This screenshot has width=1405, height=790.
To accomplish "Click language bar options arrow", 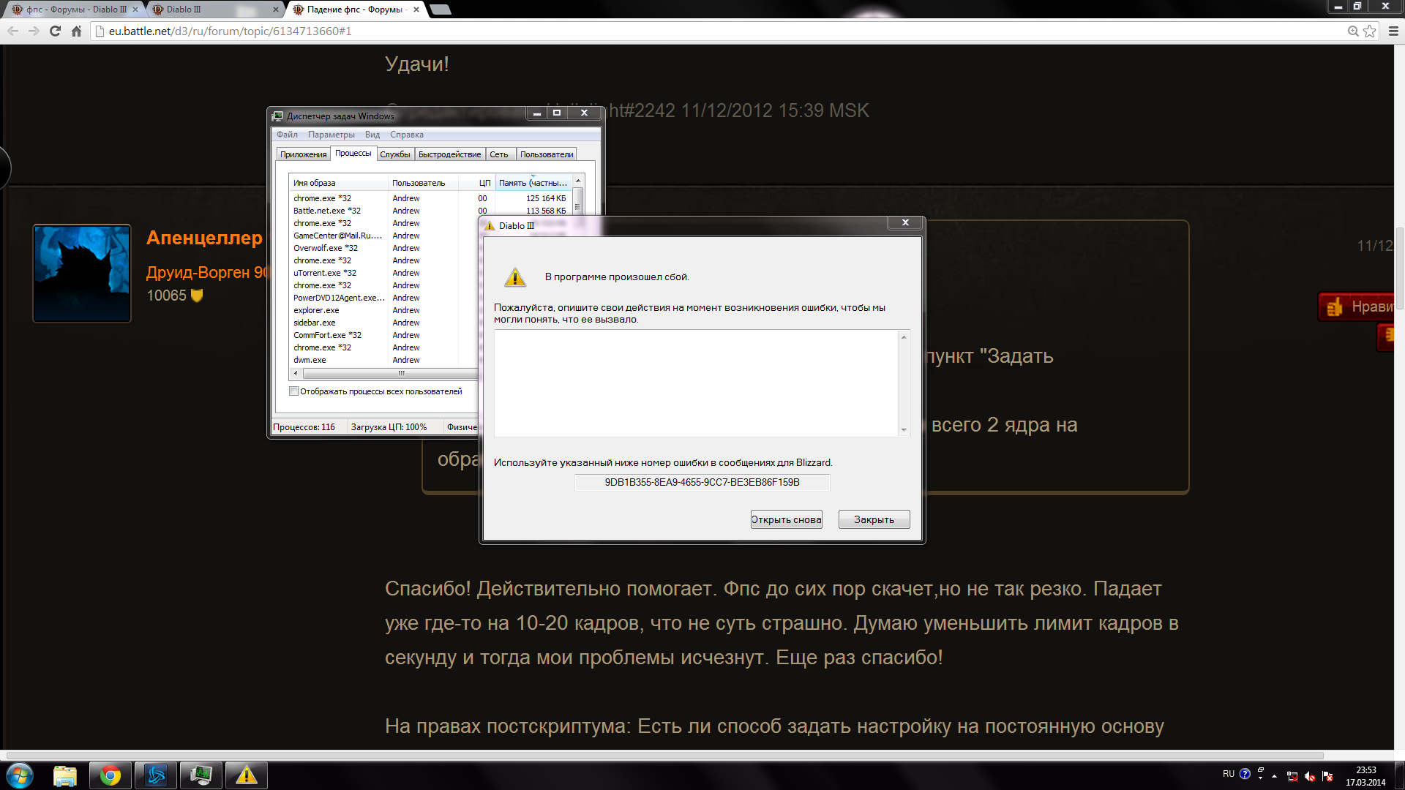I will pyautogui.click(x=1260, y=777).
